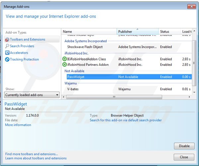Click the Close button

[x=184, y=157]
